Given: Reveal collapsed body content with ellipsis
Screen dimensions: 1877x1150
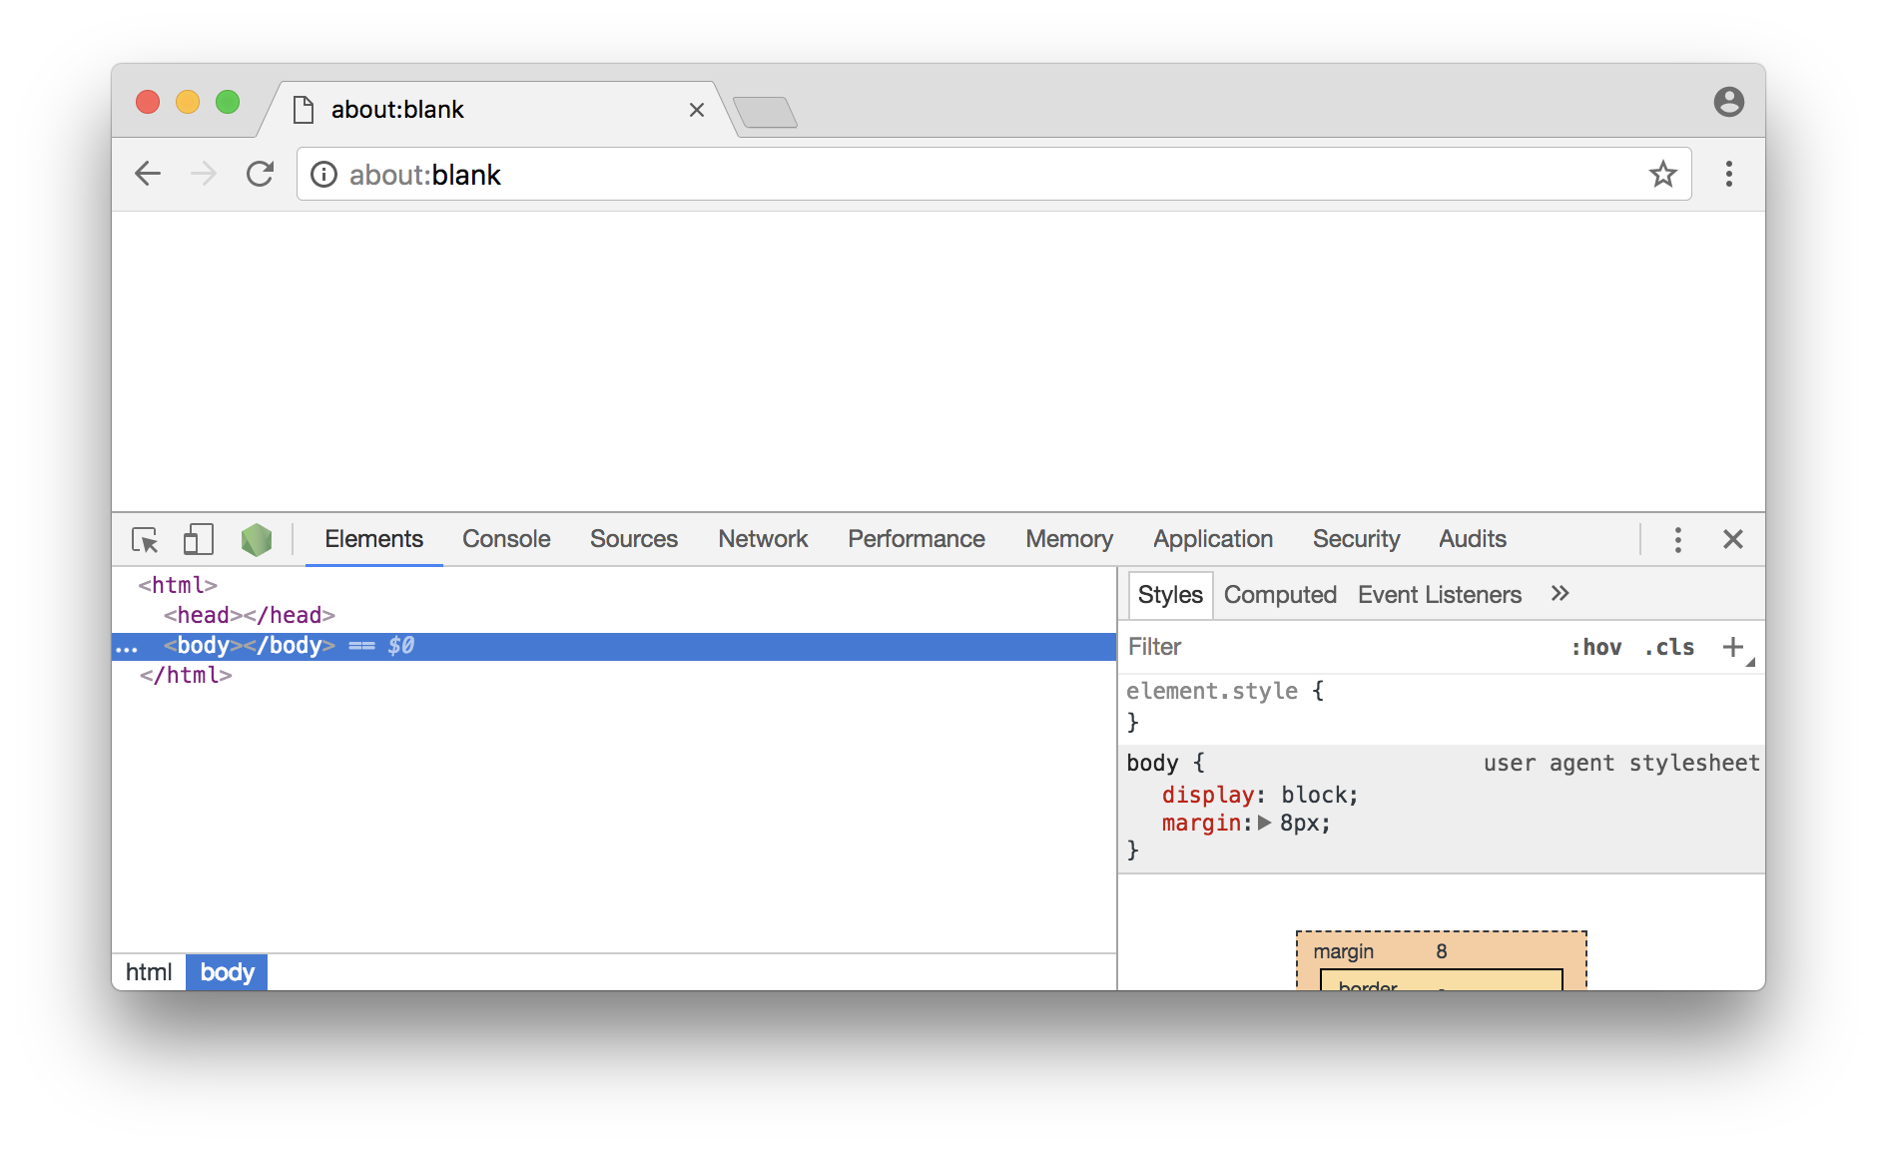Looking at the screenshot, I should [127, 646].
